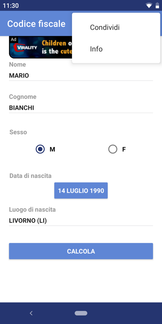
Task: Tap the Codice fiscale title bar
Action: point(36,23)
